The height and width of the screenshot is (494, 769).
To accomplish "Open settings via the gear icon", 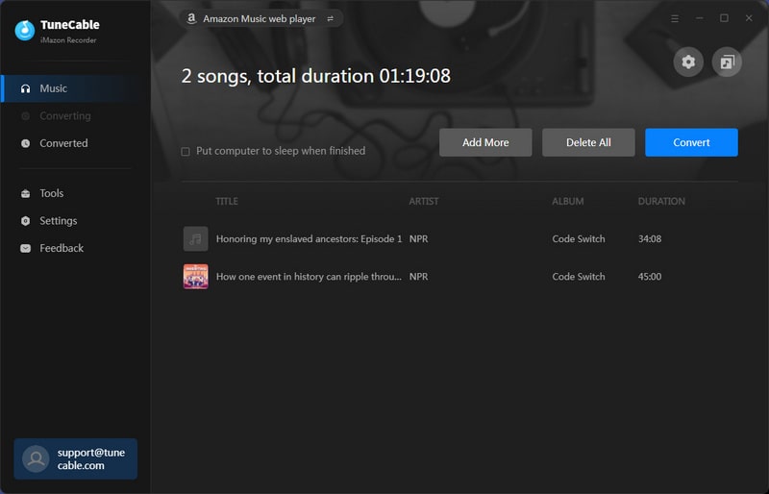I will (x=688, y=62).
